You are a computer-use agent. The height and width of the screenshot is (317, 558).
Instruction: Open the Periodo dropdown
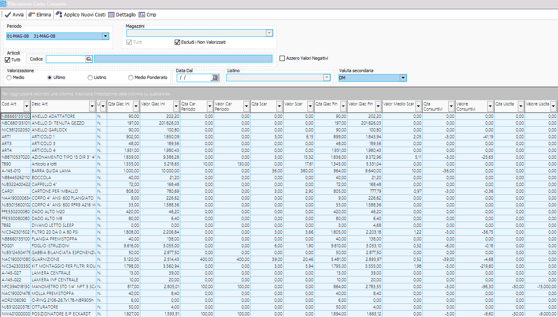tap(105, 36)
